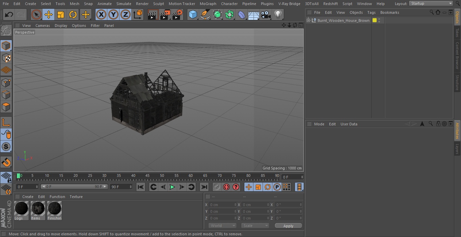The image size is (461, 237).
Task: Activate the Scale tool
Action: point(61,14)
